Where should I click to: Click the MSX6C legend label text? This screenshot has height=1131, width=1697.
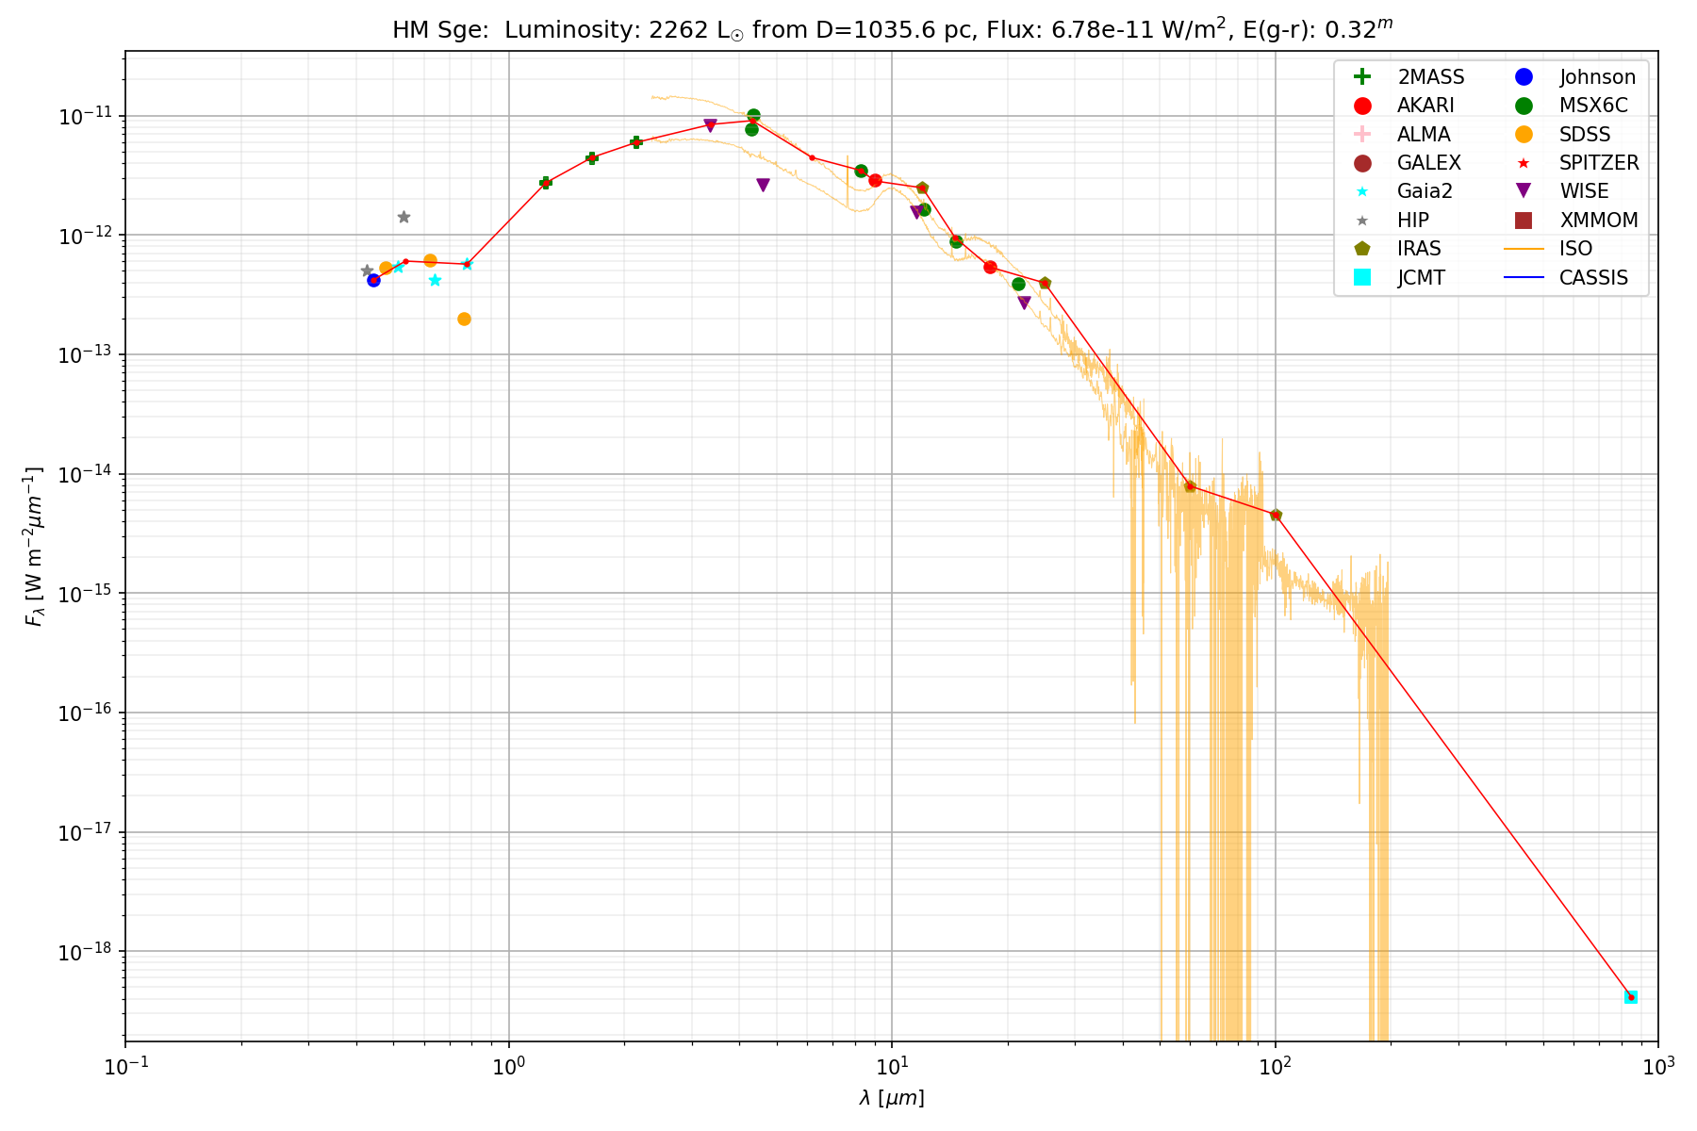tap(1593, 106)
